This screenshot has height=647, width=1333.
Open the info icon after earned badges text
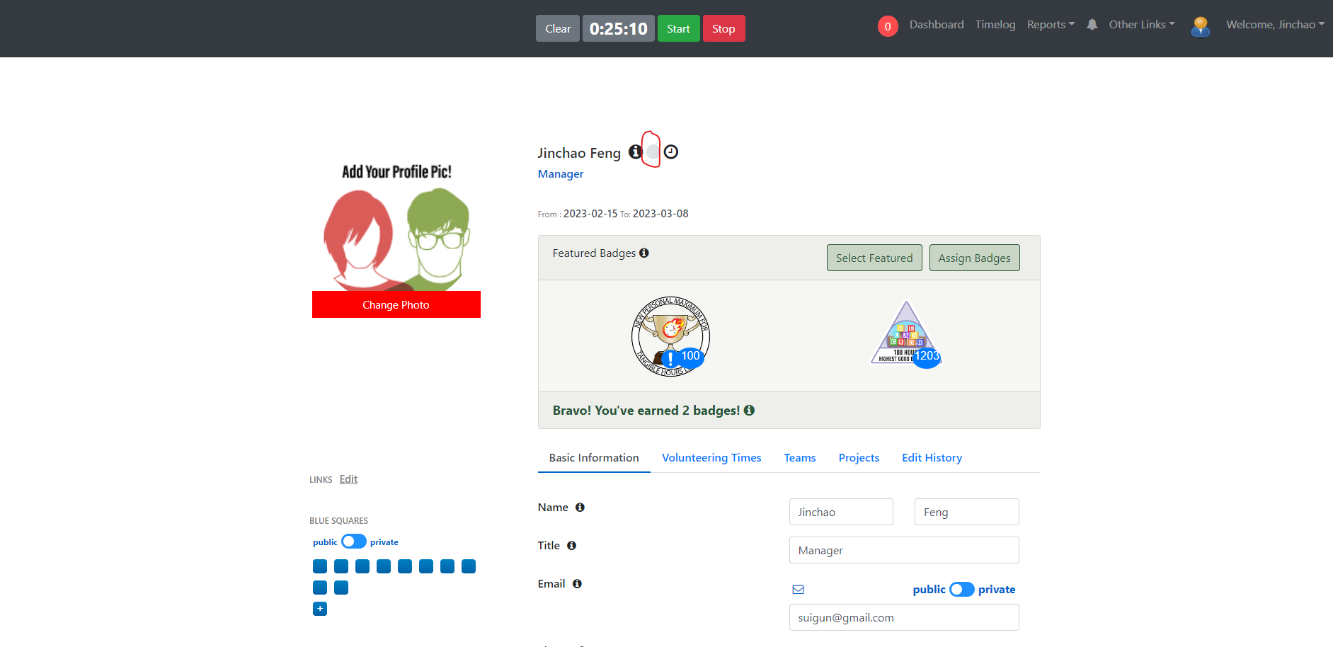pyautogui.click(x=749, y=410)
